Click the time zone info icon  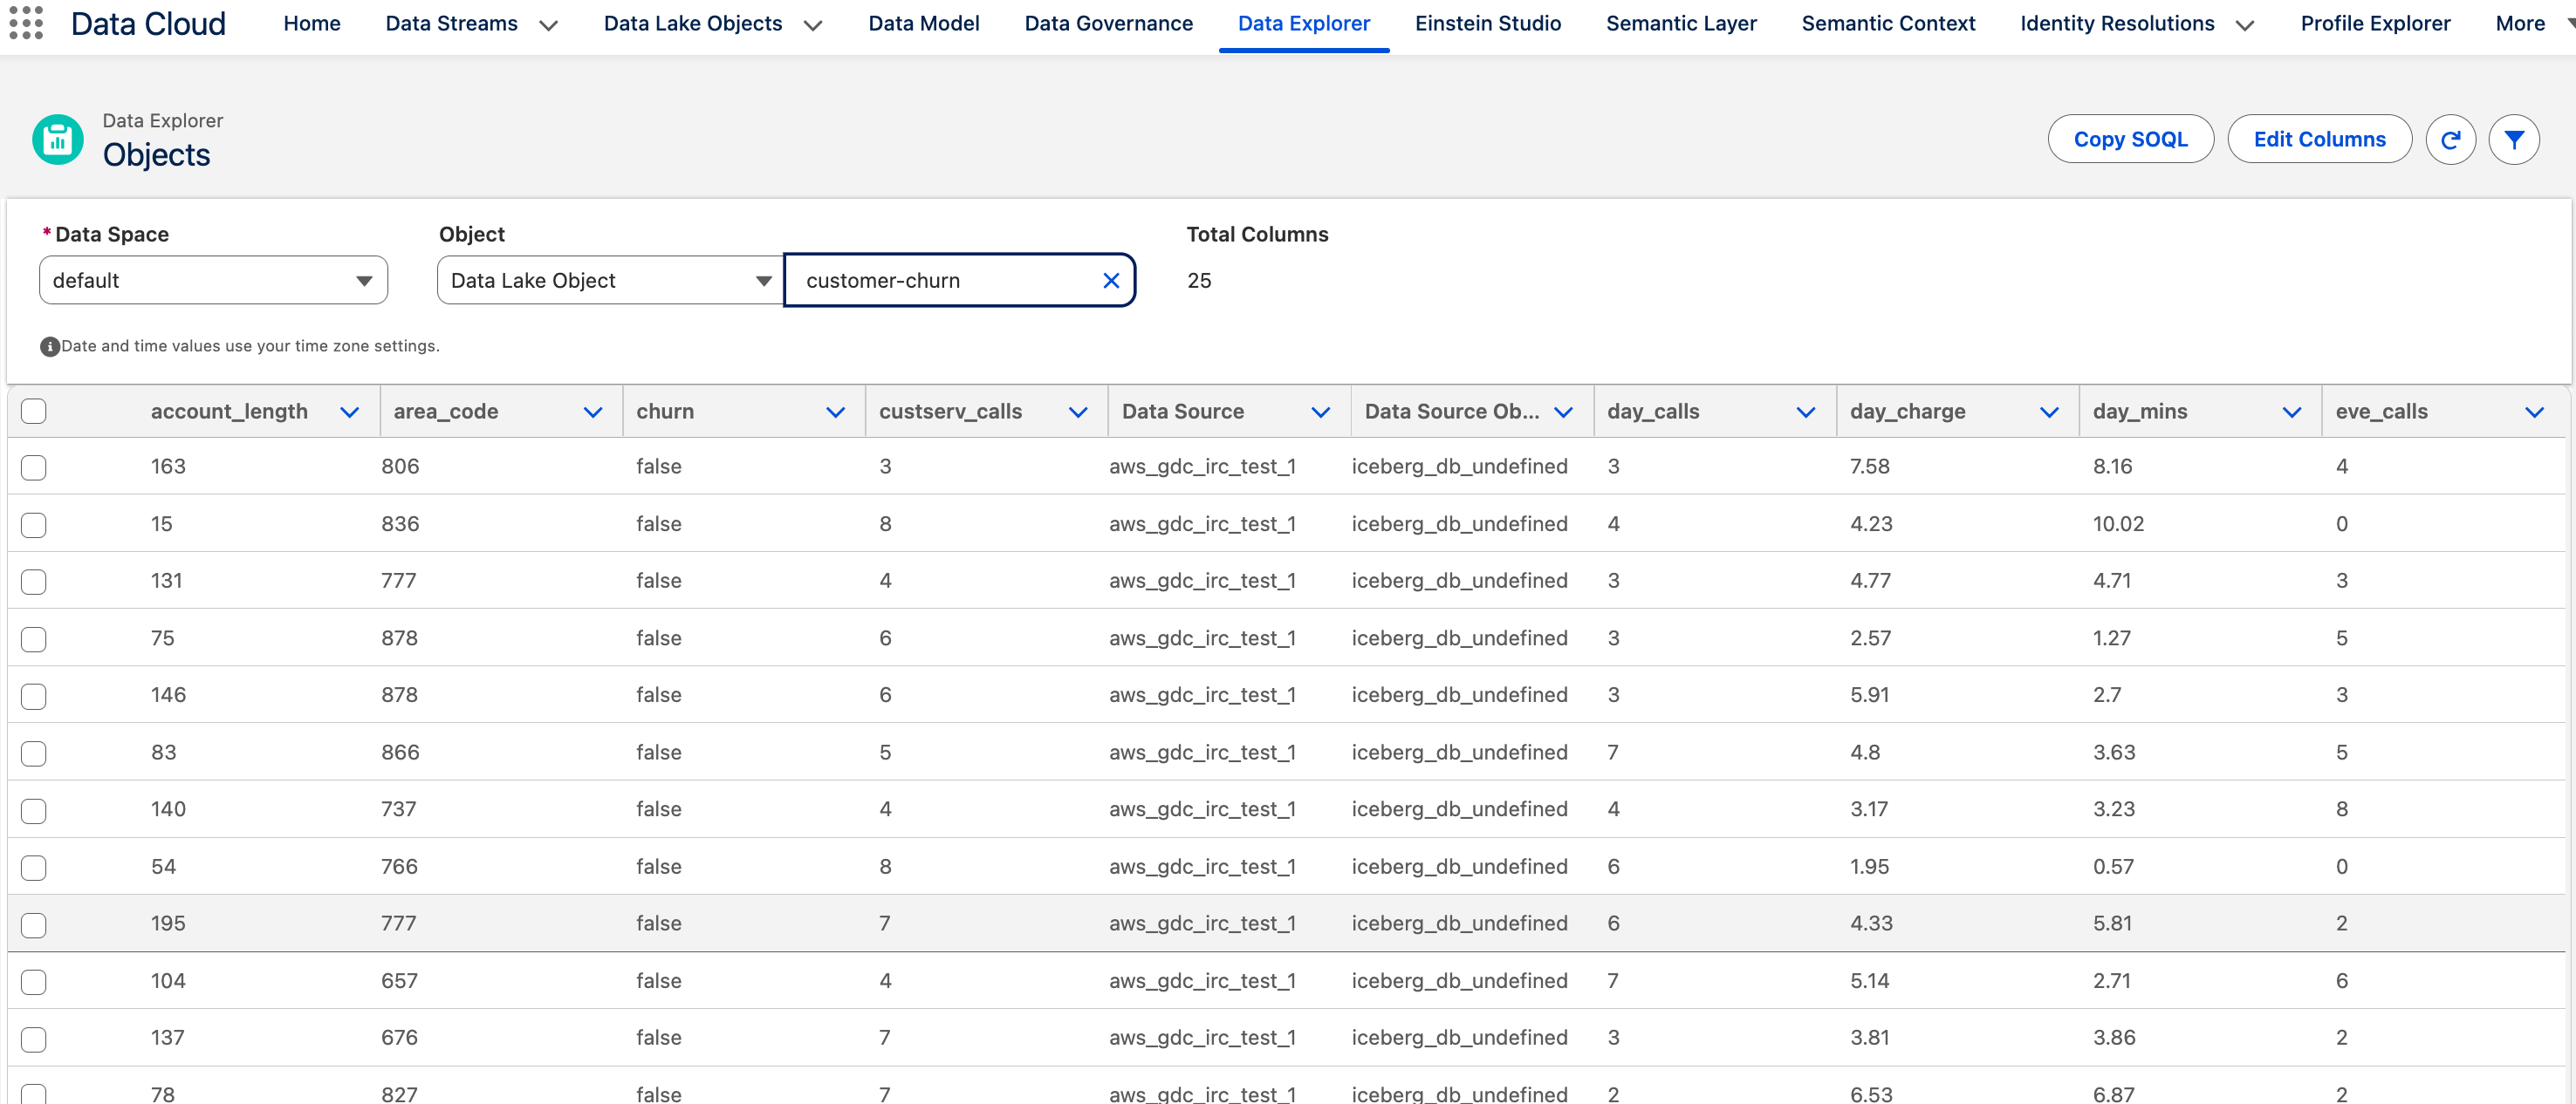tap(49, 347)
